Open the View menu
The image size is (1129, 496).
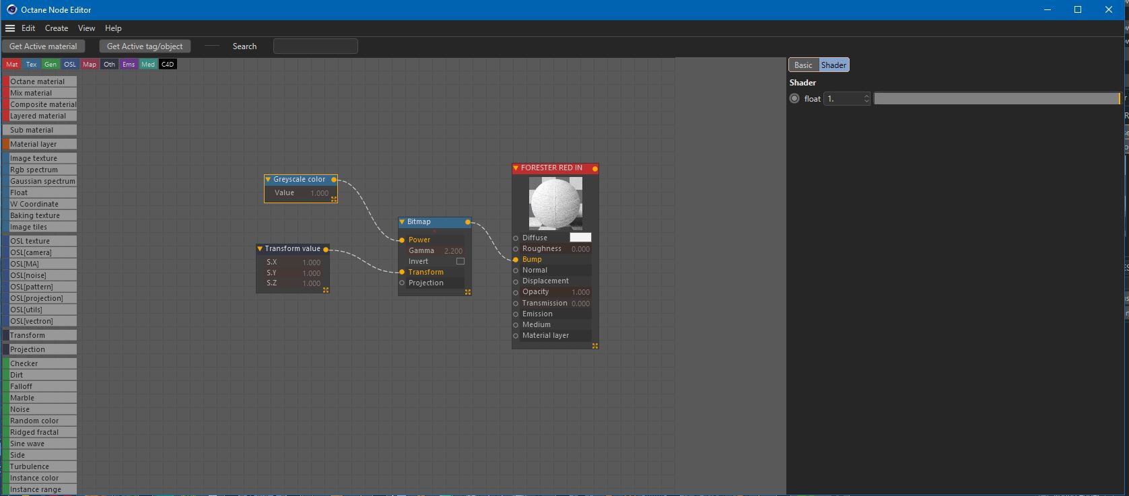87,28
